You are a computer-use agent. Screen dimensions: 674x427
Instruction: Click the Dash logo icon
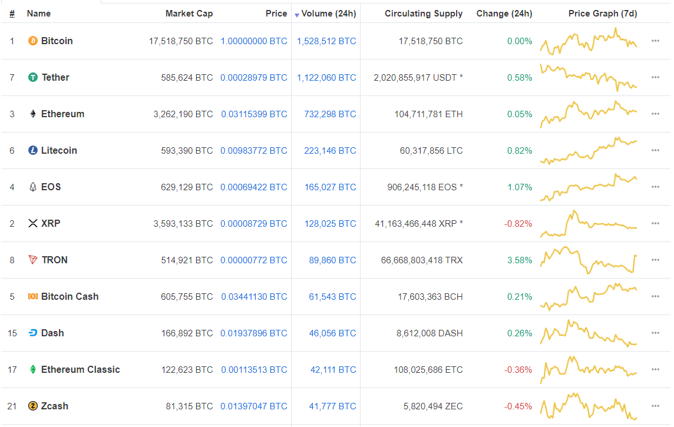pos(33,333)
